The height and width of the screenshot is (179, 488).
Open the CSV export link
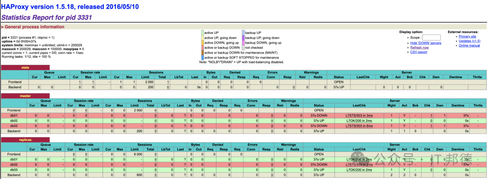click(x=418, y=52)
